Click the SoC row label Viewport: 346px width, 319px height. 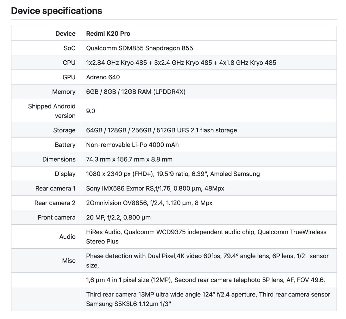pyautogui.click(x=69, y=48)
